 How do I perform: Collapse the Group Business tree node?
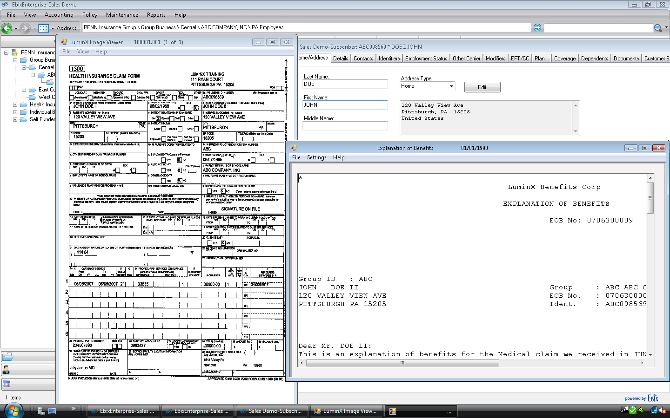pos(15,60)
